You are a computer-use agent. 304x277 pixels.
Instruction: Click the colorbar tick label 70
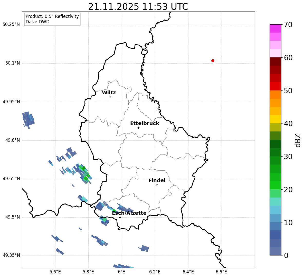(x=288, y=25)
